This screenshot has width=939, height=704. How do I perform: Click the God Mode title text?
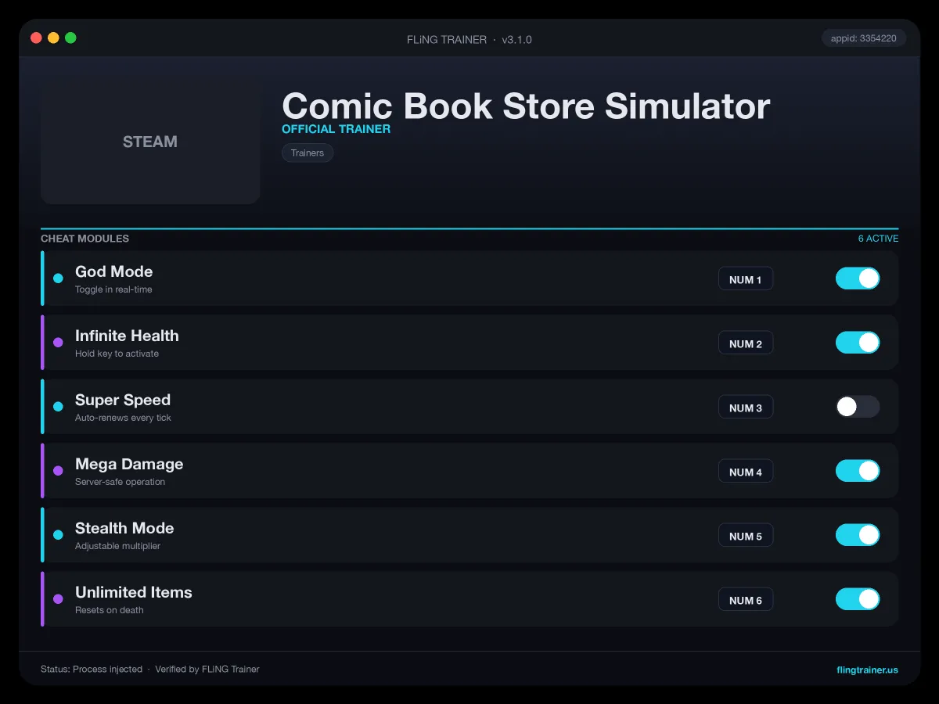tap(113, 271)
